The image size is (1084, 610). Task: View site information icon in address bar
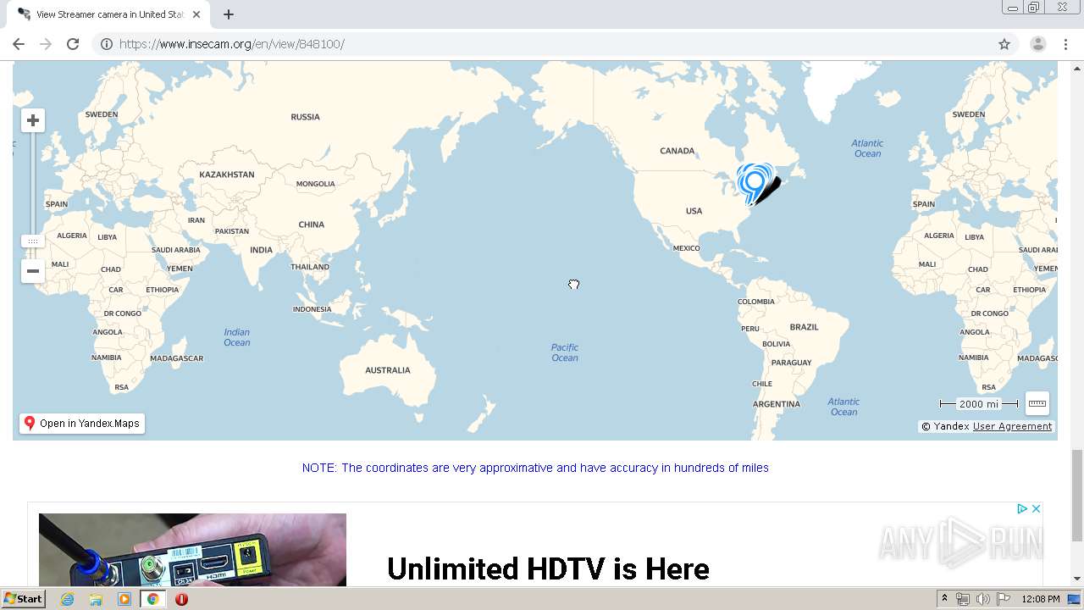(107, 44)
